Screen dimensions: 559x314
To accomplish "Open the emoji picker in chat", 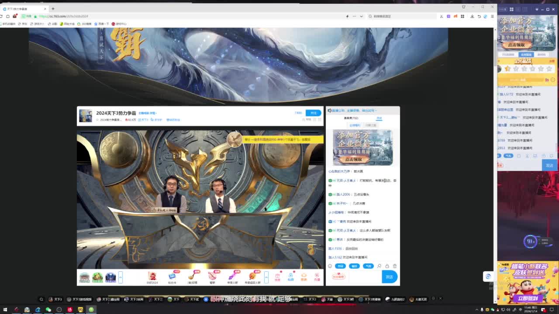I will coord(330,266).
